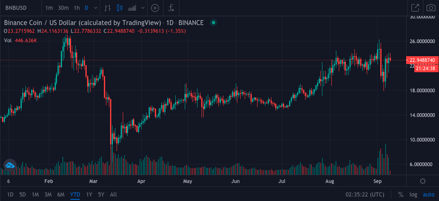Open chart in popup window icon

[415, 8]
